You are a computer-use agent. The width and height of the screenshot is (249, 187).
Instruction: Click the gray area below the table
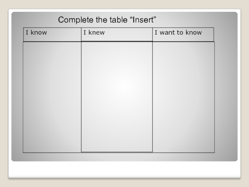125,157
